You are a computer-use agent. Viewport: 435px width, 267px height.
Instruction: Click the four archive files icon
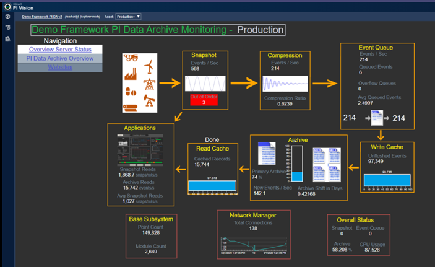(x=326, y=162)
